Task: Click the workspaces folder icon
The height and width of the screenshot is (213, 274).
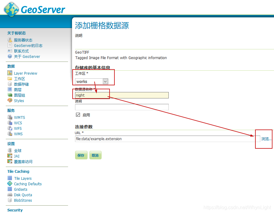Action: click(x=10, y=79)
